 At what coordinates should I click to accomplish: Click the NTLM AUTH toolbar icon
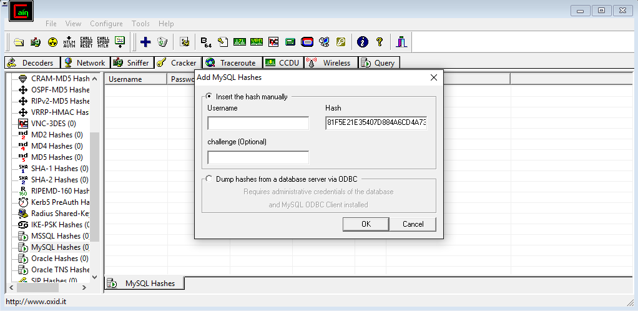(69, 41)
